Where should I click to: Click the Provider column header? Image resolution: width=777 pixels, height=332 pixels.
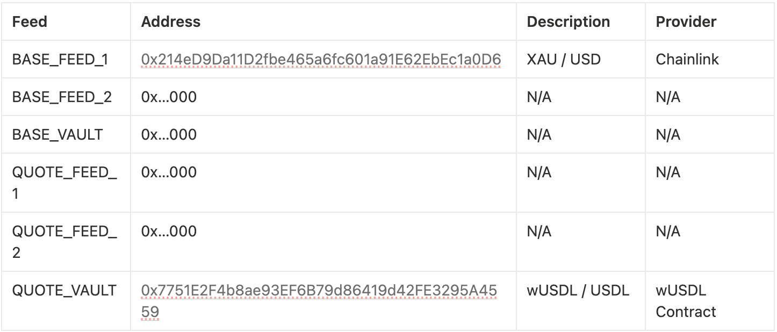[x=686, y=22]
